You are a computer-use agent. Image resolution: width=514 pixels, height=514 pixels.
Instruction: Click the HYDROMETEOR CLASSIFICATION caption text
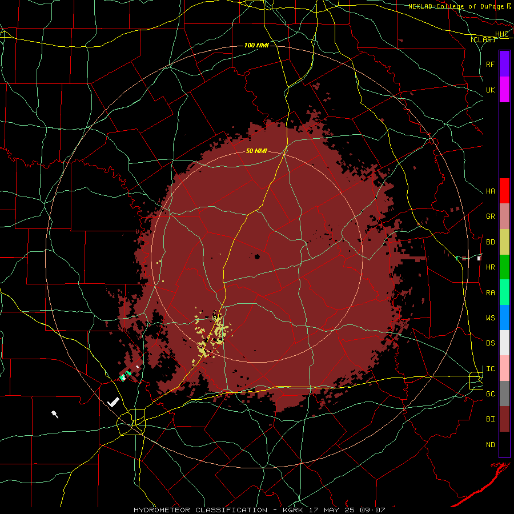[x=200, y=510]
